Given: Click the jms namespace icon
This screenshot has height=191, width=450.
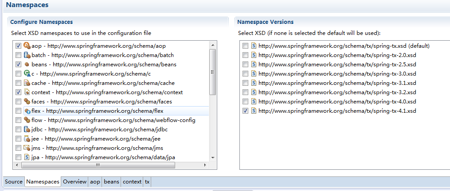Looking at the screenshot, I should tap(27, 148).
